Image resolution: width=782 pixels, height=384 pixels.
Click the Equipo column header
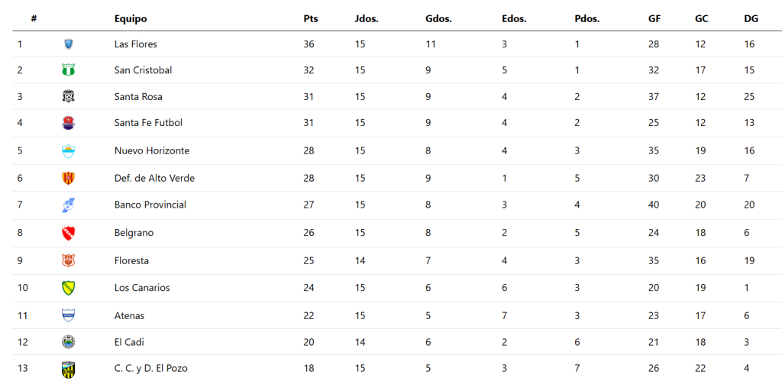[x=131, y=19]
